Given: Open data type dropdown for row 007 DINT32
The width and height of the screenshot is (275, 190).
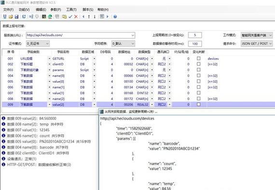Looking at the screenshot, I should [152, 93].
